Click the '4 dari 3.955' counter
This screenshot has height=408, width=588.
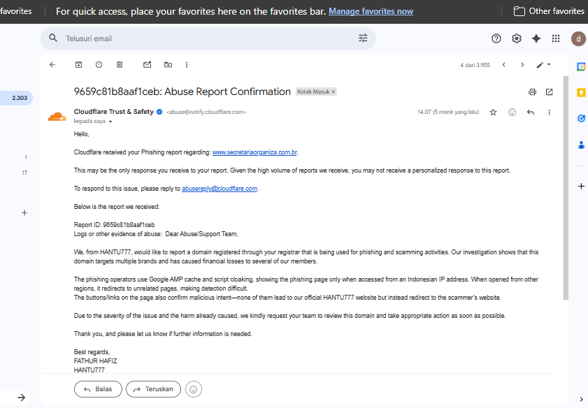(475, 65)
